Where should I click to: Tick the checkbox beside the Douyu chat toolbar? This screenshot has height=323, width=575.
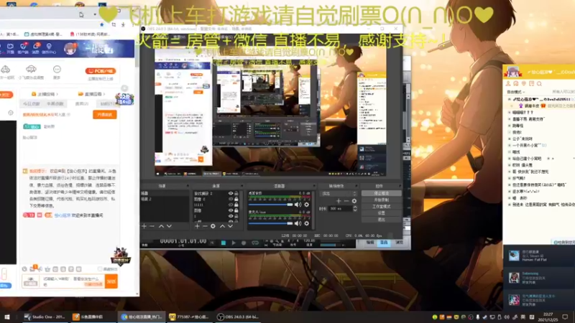click(x=100, y=269)
